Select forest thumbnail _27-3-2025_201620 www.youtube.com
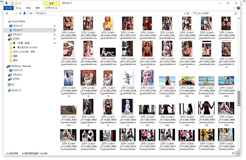The width and height of the screenshot is (246, 160). pyautogui.click(x=69, y=110)
